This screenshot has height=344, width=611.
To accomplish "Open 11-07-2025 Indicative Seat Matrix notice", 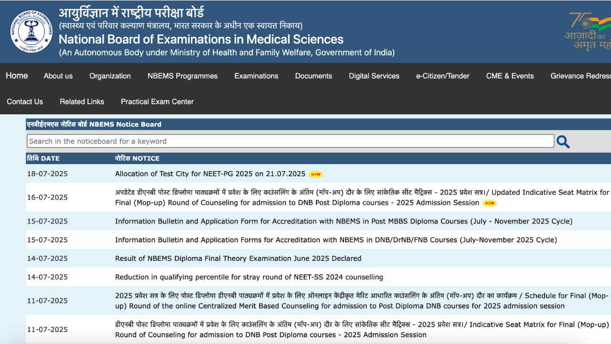I will pyautogui.click(x=362, y=330).
